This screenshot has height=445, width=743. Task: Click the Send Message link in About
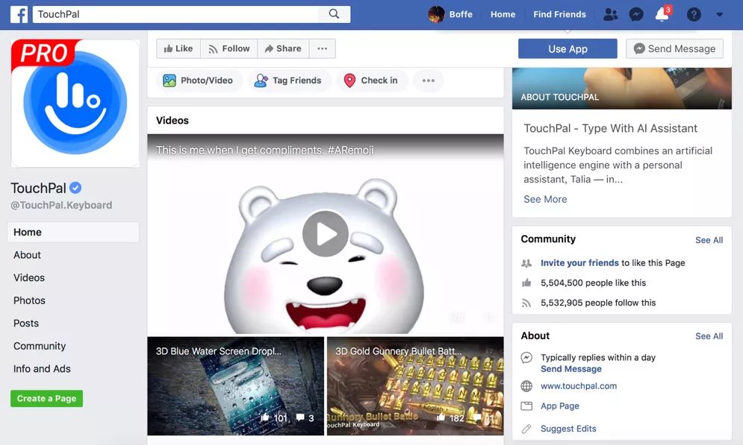click(571, 369)
